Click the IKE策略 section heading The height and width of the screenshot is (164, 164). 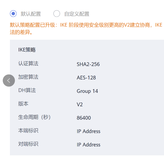27,50
